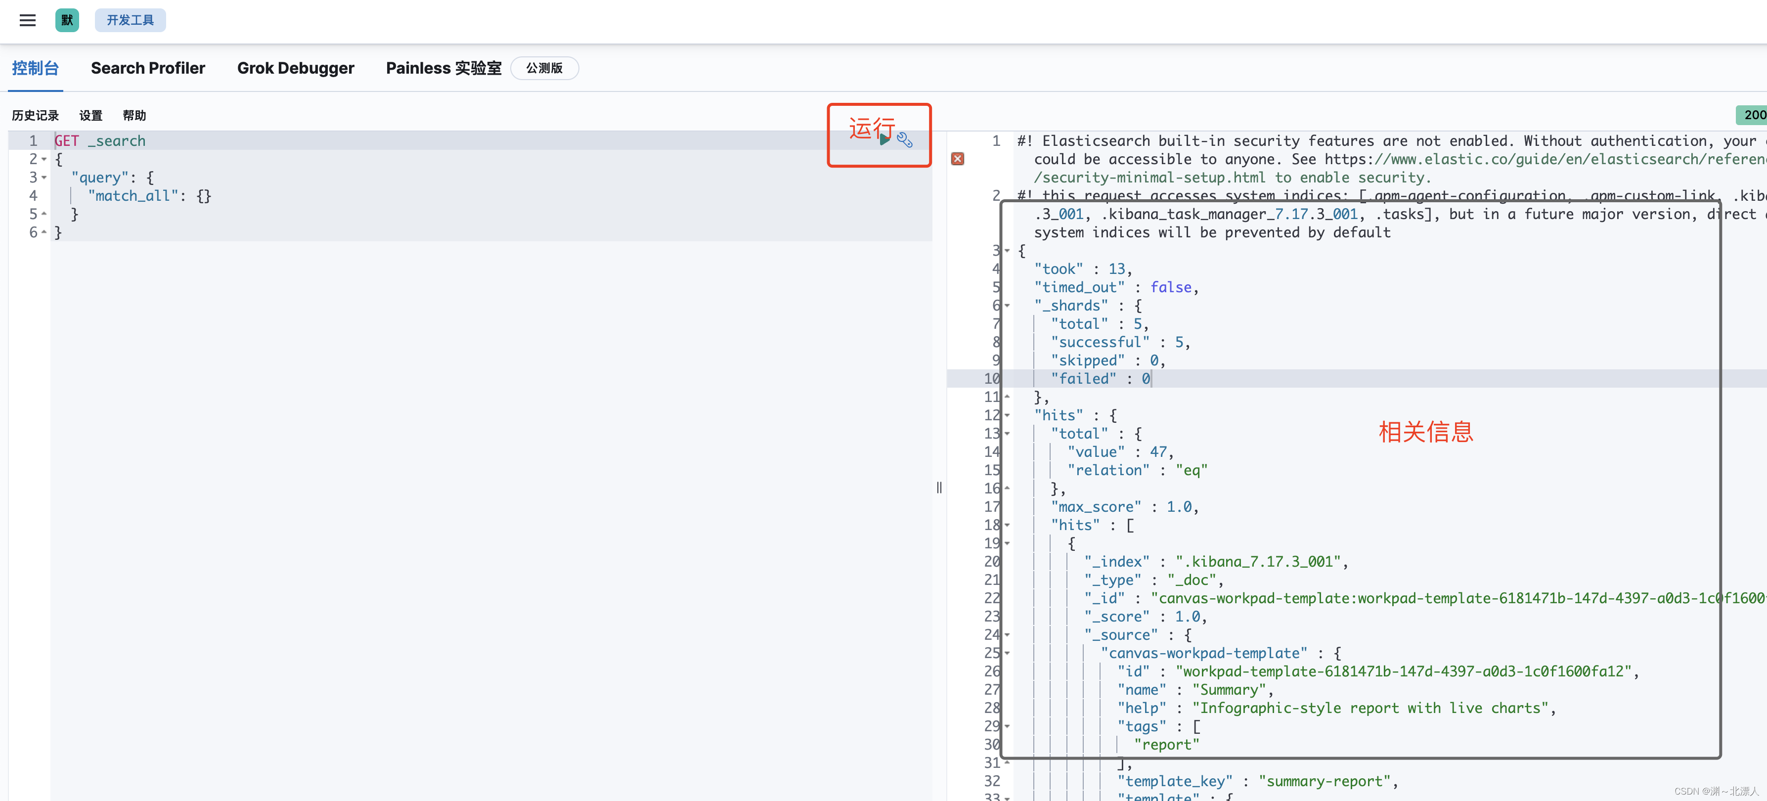Click the 设置 settings link

[90, 115]
